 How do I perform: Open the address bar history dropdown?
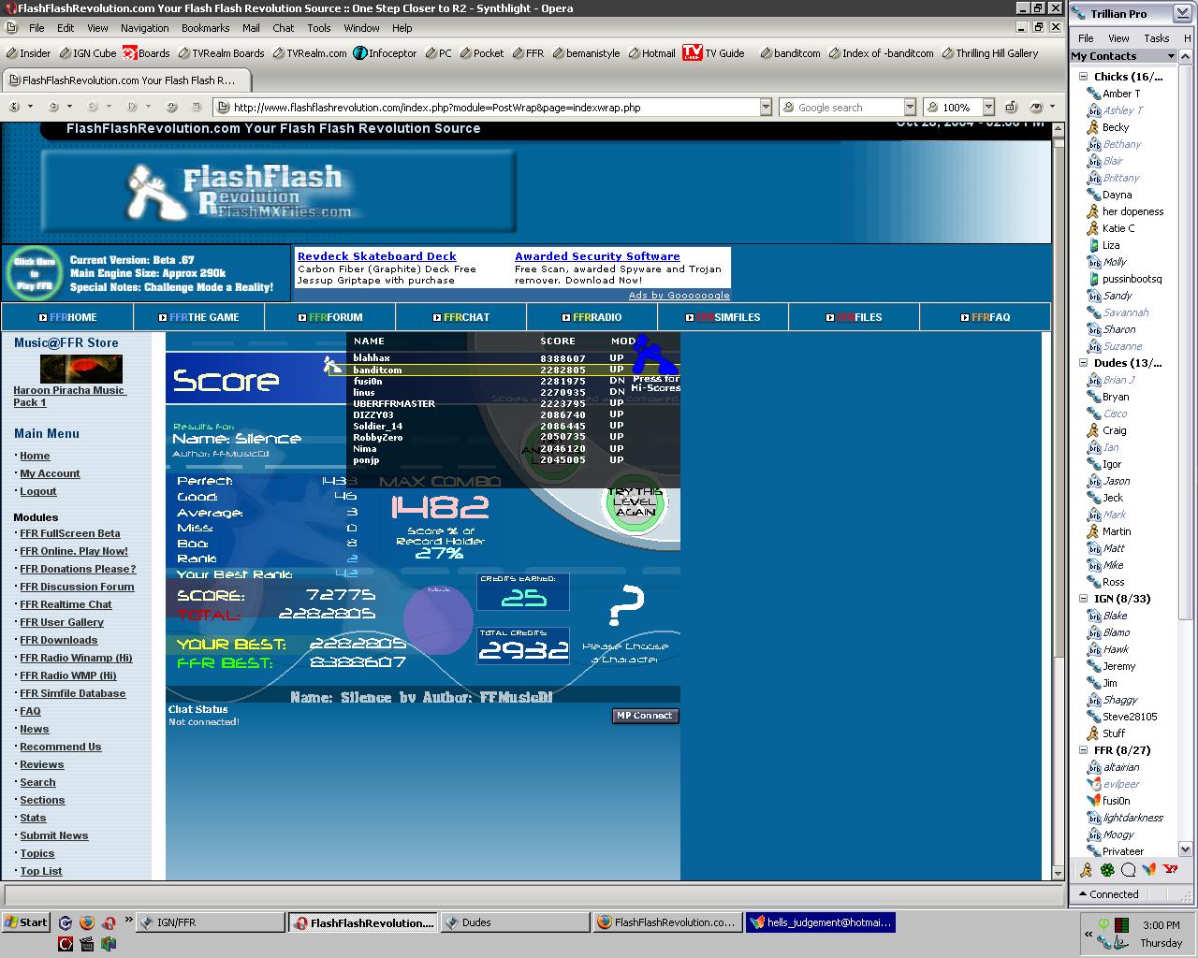[x=766, y=108]
